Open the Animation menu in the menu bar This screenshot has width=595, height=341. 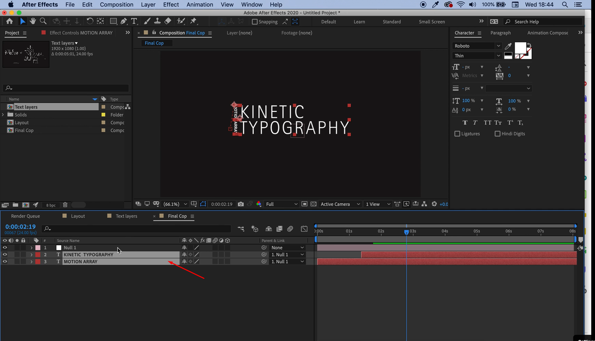coord(199,4)
